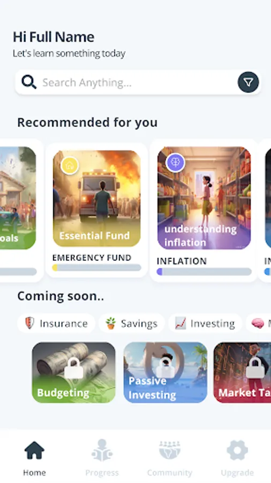
Task: Select the Insurance category chip
Action: click(56, 324)
